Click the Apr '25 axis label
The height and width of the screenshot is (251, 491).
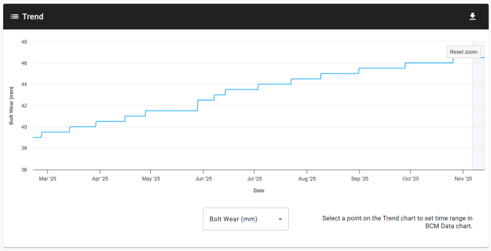[x=100, y=179]
